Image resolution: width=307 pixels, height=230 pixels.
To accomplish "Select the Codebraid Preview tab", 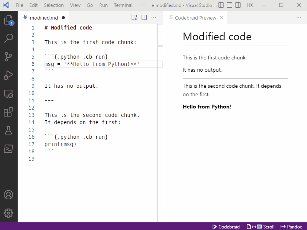I will 195,18.
